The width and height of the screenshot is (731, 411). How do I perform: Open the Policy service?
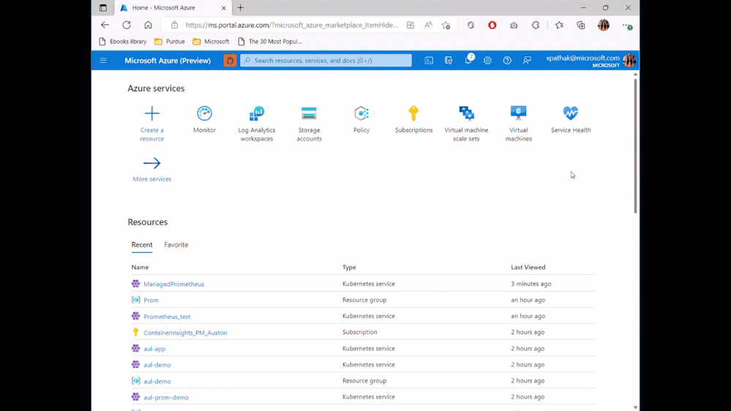click(x=361, y=113)
